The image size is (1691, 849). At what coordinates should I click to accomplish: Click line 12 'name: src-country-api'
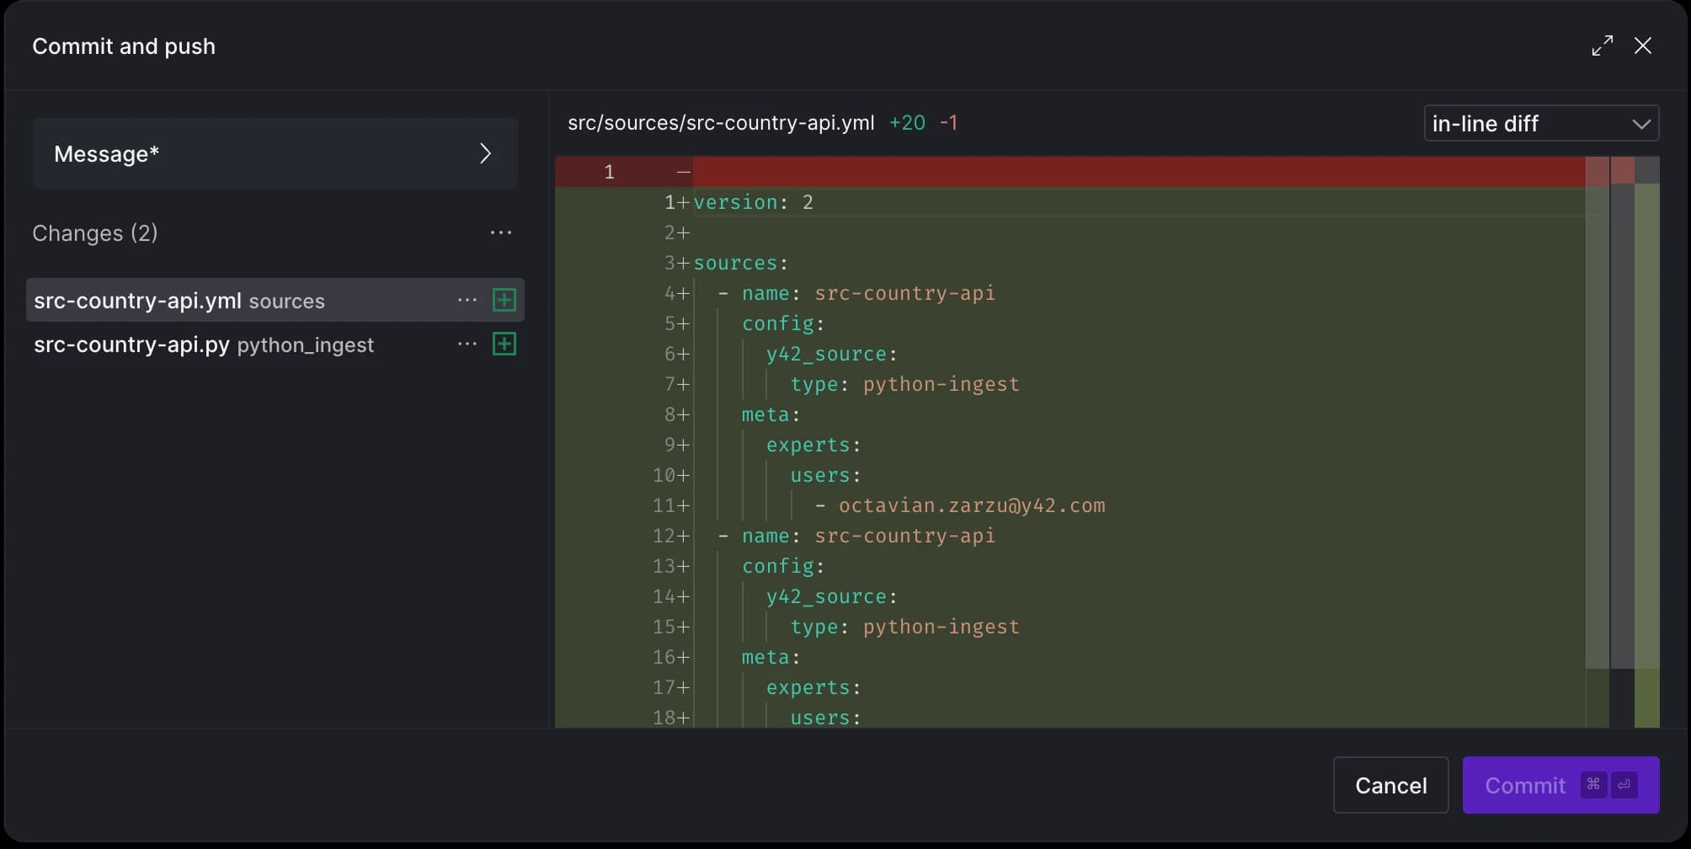[x=868, y=536]
